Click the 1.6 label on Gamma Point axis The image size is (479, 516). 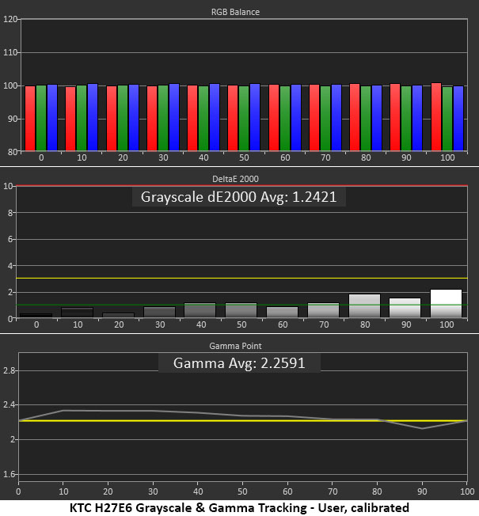(10, 474)
